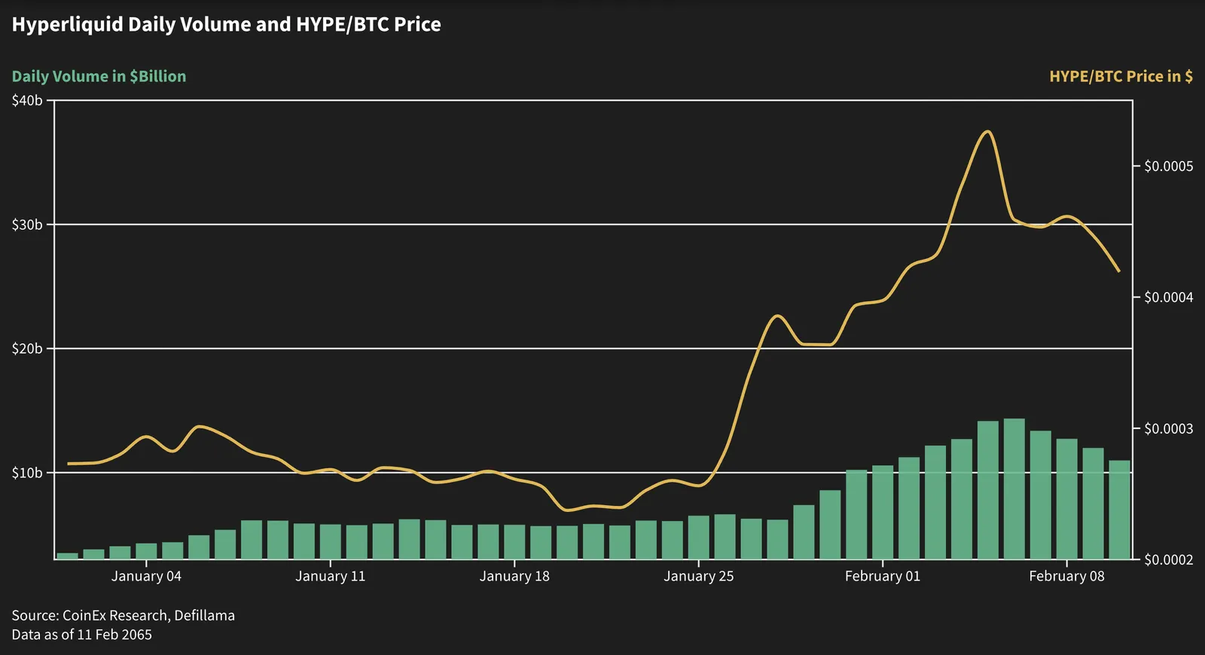Viewport: 1205px width, 655px height.
Task: Click the peak of the yellow price line
Action: click(987, 132)
